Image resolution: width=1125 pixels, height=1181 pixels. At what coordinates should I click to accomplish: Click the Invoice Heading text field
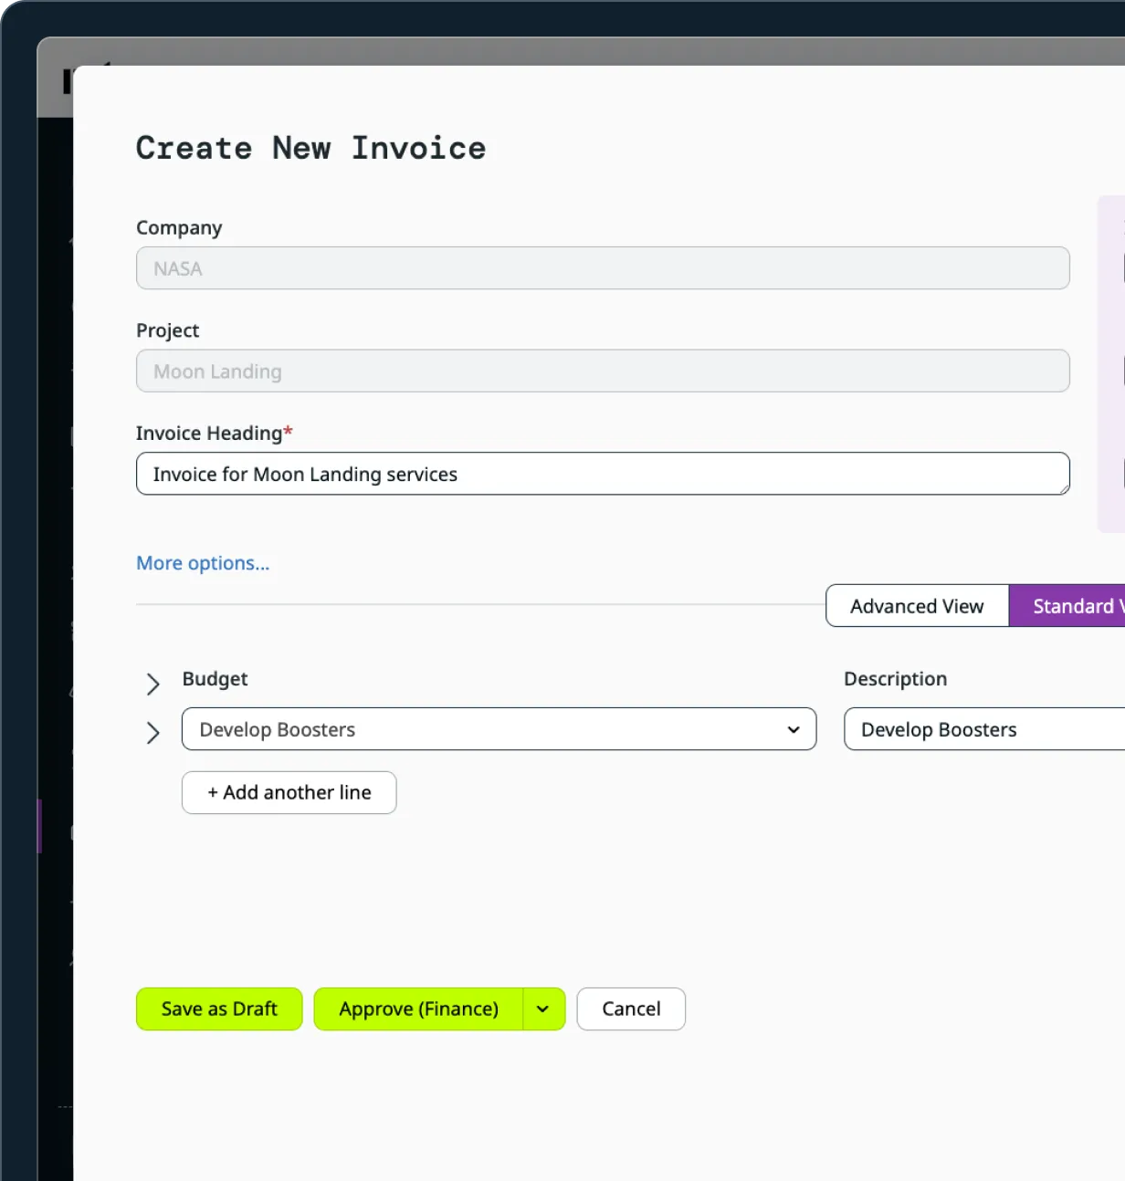(603, 474)
